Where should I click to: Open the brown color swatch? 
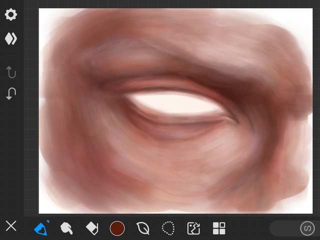[117, 228]
